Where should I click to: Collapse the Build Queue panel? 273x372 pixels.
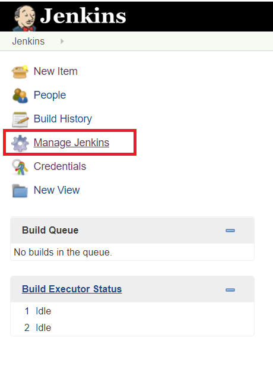point(230,231)
